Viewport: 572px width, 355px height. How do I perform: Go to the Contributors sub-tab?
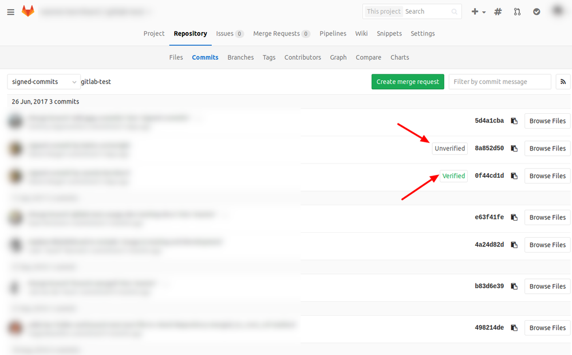tap(302, 58)
